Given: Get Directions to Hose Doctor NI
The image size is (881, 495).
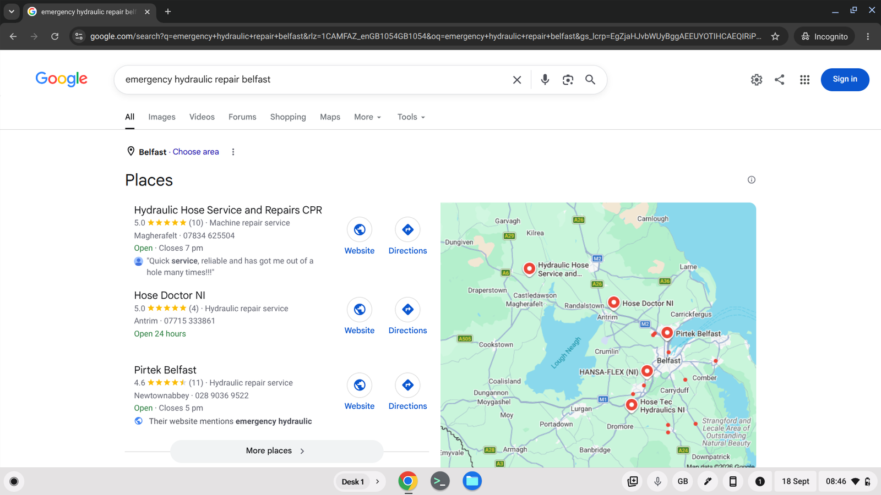Looking at the screenshot, I should point(407,316).
